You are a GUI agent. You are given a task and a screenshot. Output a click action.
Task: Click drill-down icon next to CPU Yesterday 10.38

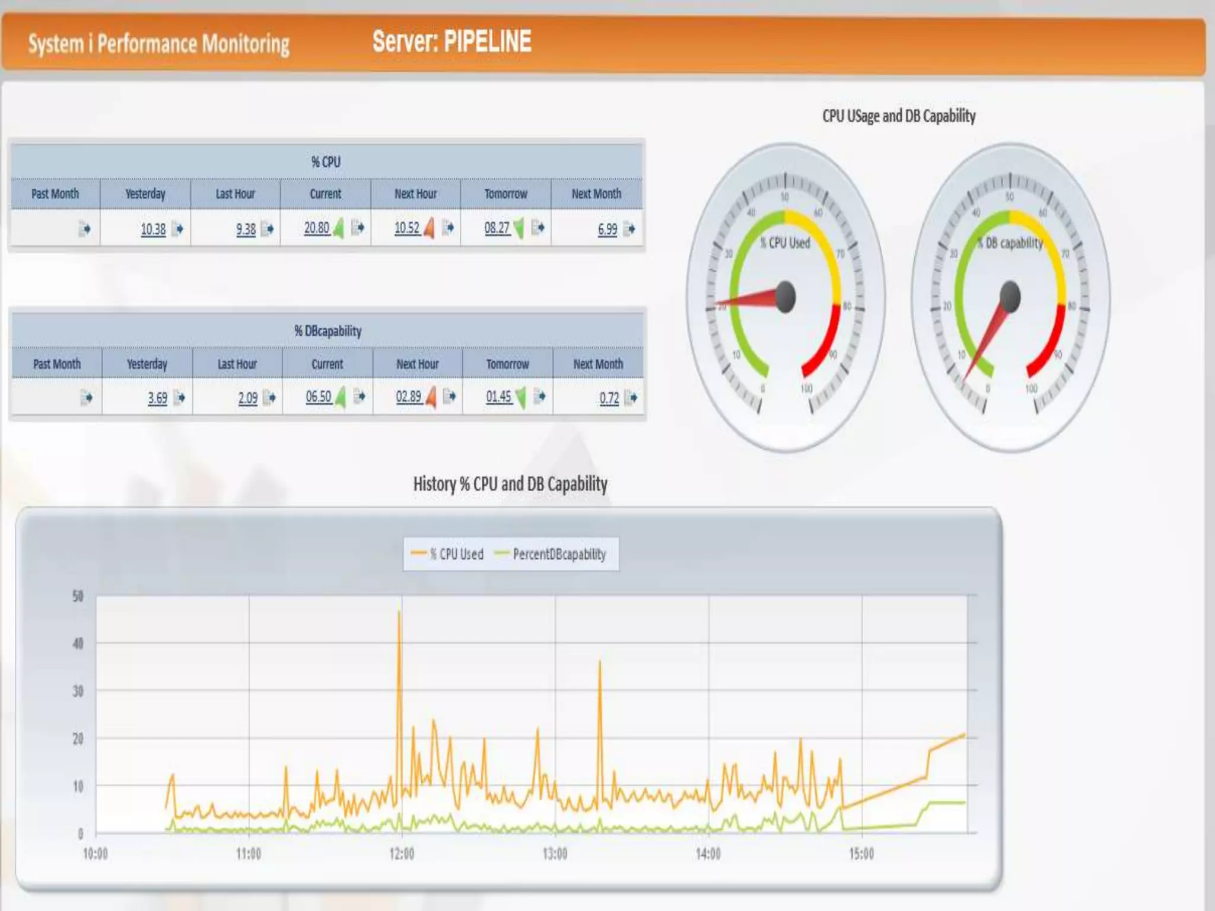point(177,228)
